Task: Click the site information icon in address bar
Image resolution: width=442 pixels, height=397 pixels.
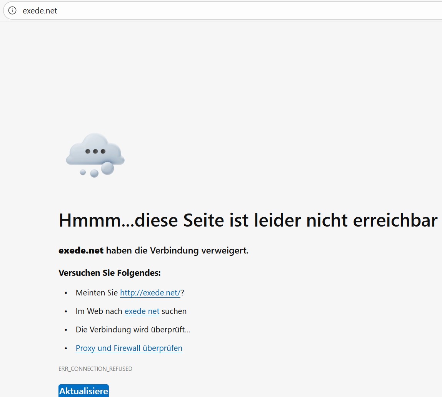Action: [x=12, y=10]
